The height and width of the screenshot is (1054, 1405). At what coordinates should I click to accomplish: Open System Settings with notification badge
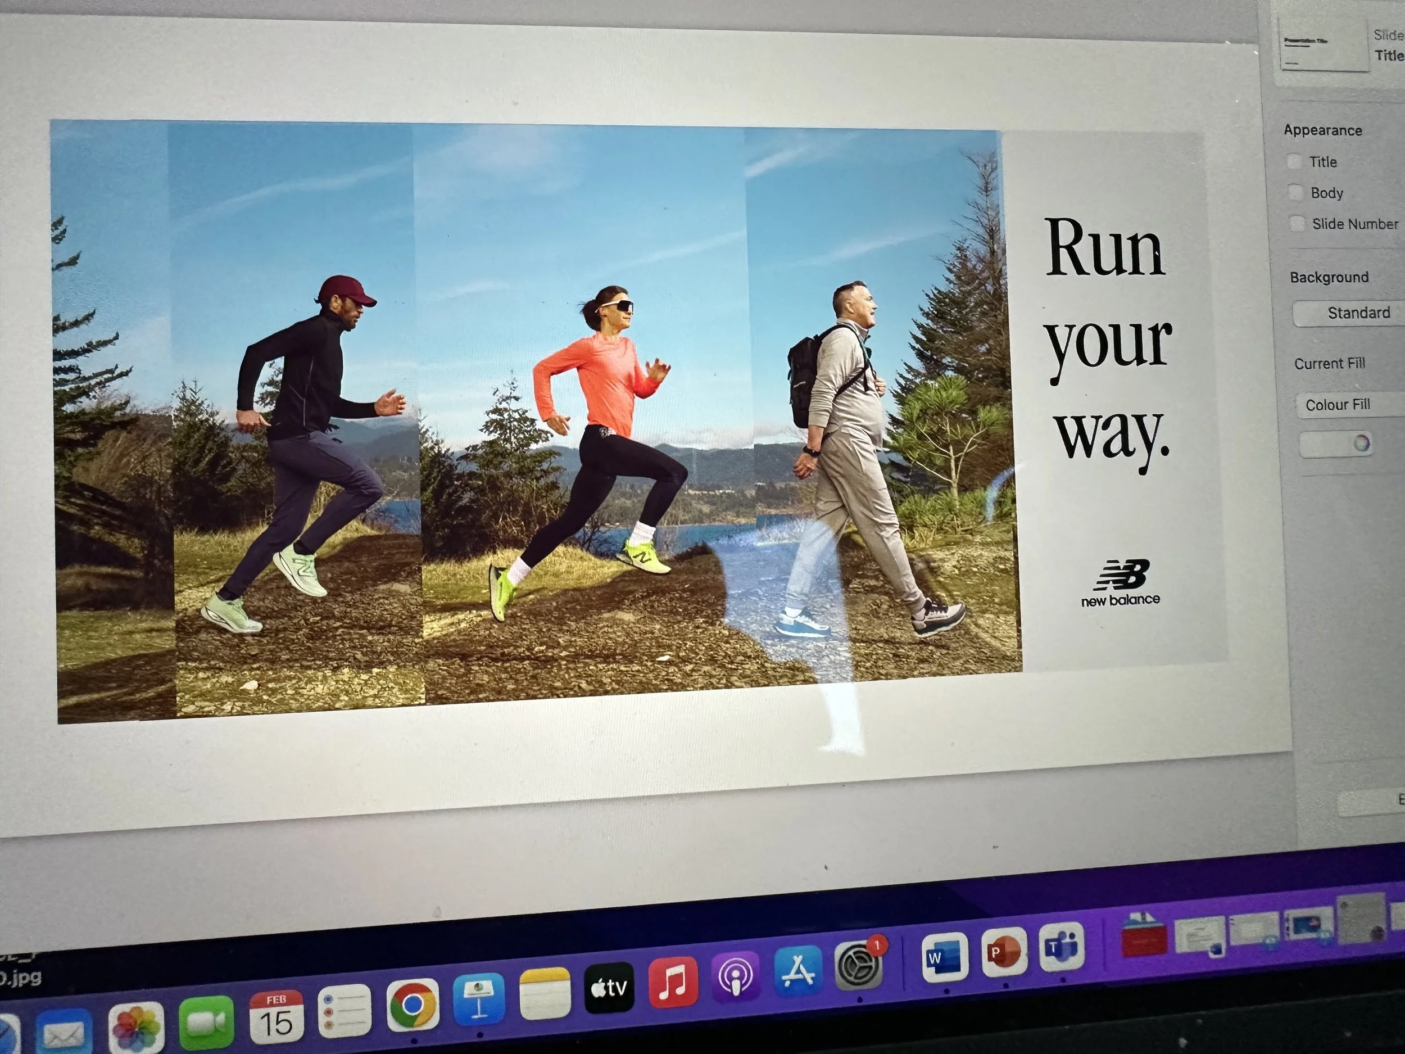[x=859, y=966]
